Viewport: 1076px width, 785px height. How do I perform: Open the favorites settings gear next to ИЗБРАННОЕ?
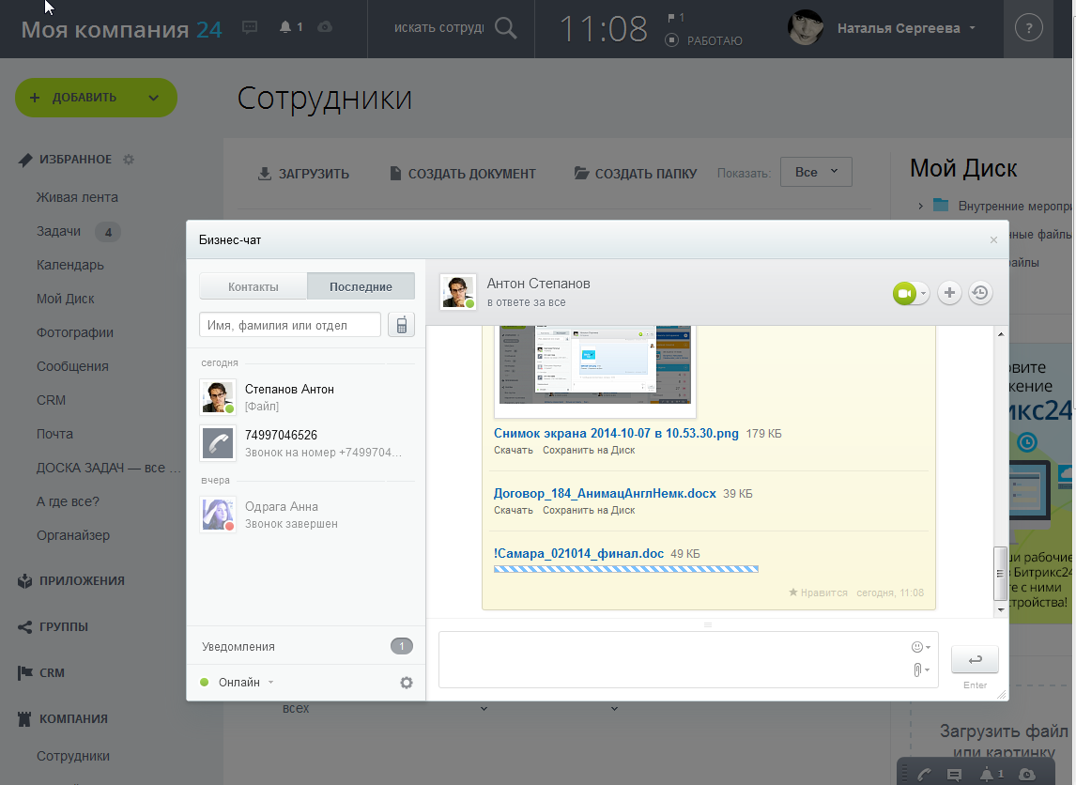pyautogui.click(x=129, y=160)
